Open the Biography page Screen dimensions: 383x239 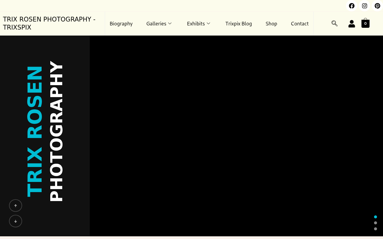[121, 24]
